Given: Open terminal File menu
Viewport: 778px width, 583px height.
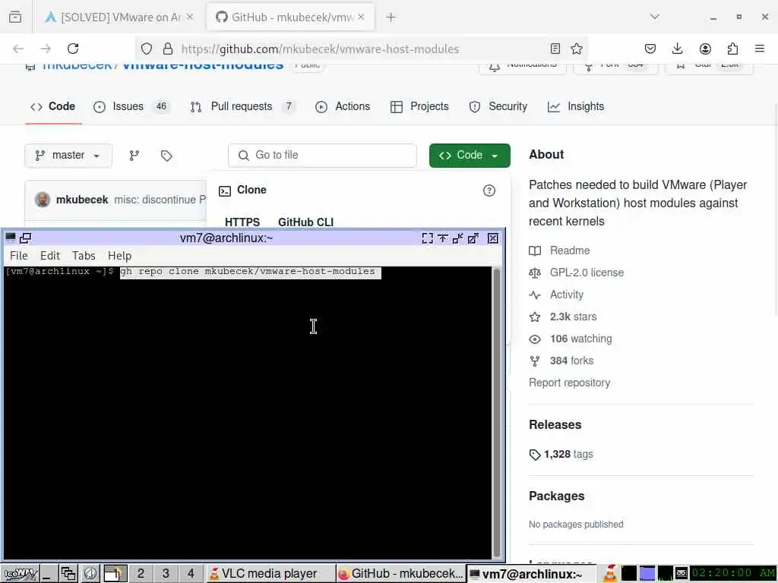Looking at the screenshot, I should [x=19, y=256].
